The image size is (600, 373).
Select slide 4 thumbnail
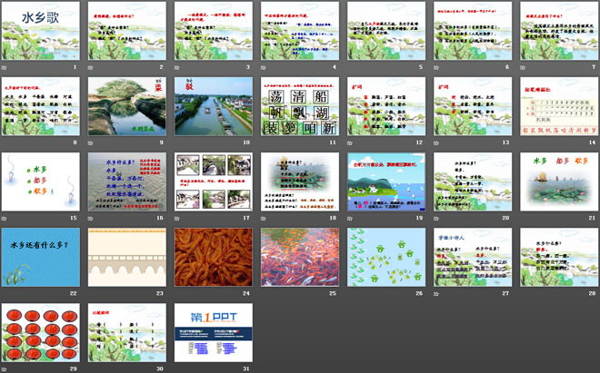[x=300, y=31]
